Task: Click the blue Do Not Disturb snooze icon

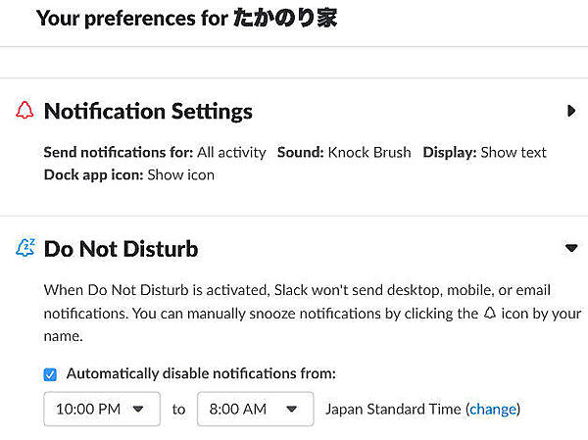Action: click(25, 248)
